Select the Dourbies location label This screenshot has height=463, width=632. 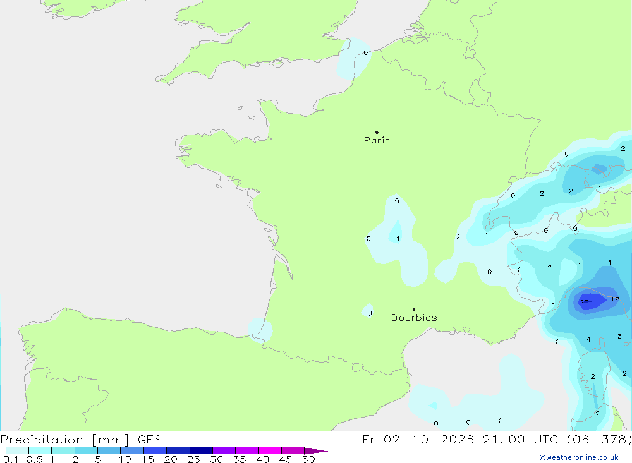(414, 318)
